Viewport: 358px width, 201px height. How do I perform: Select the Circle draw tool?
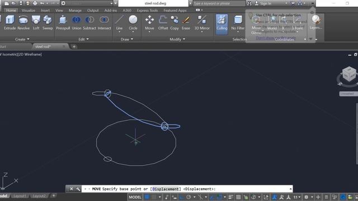point(133,22)
